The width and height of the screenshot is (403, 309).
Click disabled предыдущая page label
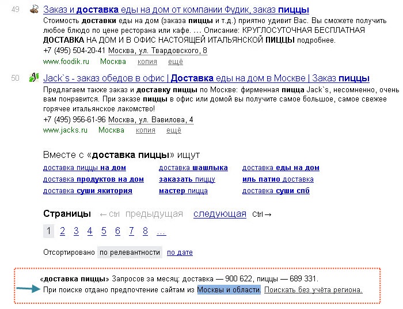tap(154, 214)
